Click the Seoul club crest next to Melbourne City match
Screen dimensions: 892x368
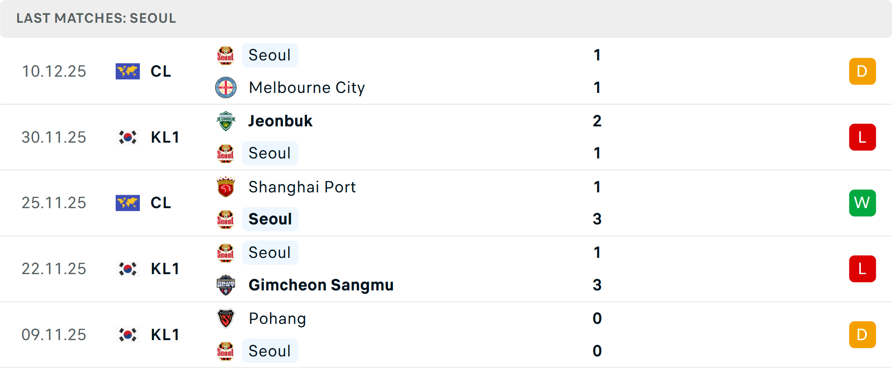[226, 55]
